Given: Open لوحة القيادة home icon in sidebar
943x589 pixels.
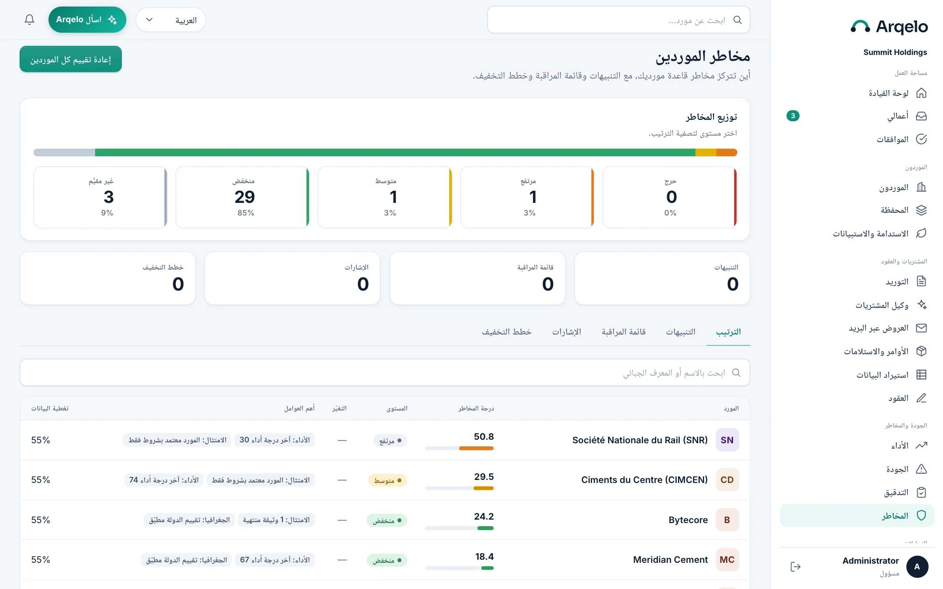Looking at the screenshot, I should point(921,93).
